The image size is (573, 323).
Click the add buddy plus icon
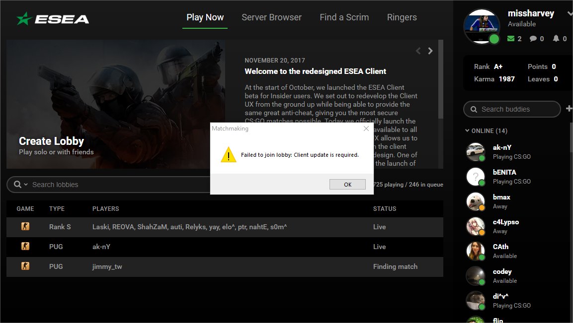[569, 108]
